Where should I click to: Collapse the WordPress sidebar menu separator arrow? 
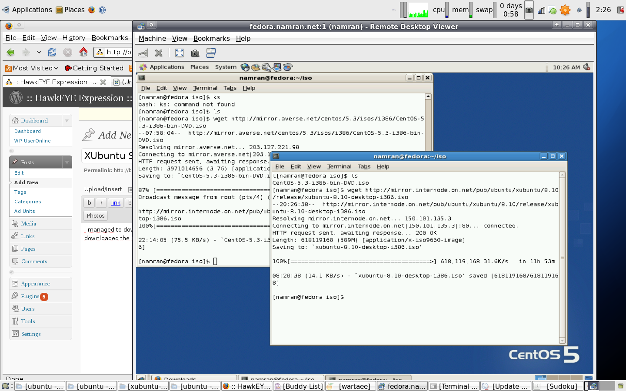click(x=12, y=151)
